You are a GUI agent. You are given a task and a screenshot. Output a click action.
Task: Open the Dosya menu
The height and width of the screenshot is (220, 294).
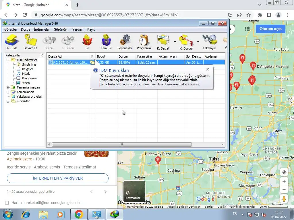pos(26,30)
